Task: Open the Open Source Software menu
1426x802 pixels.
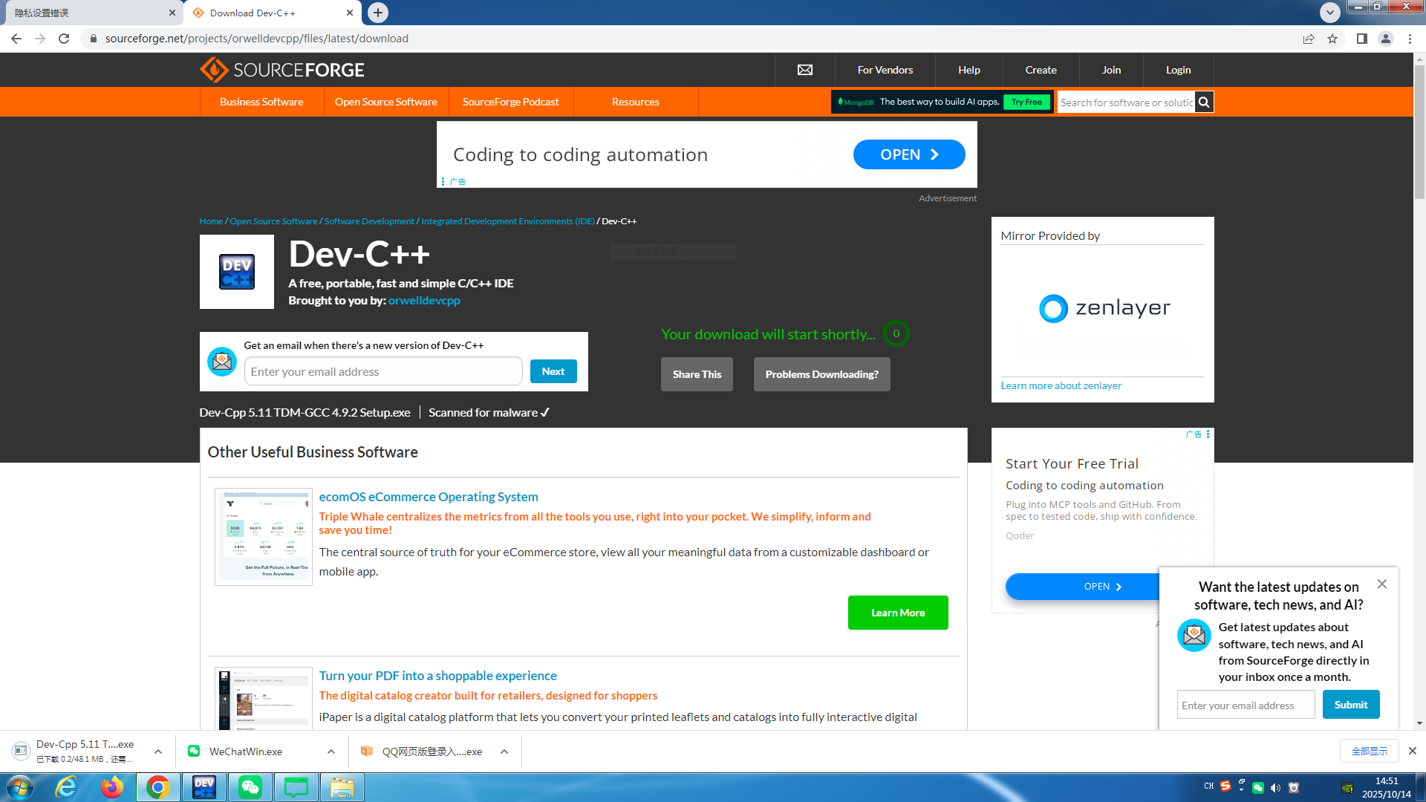Action: (x=385, y=102)
